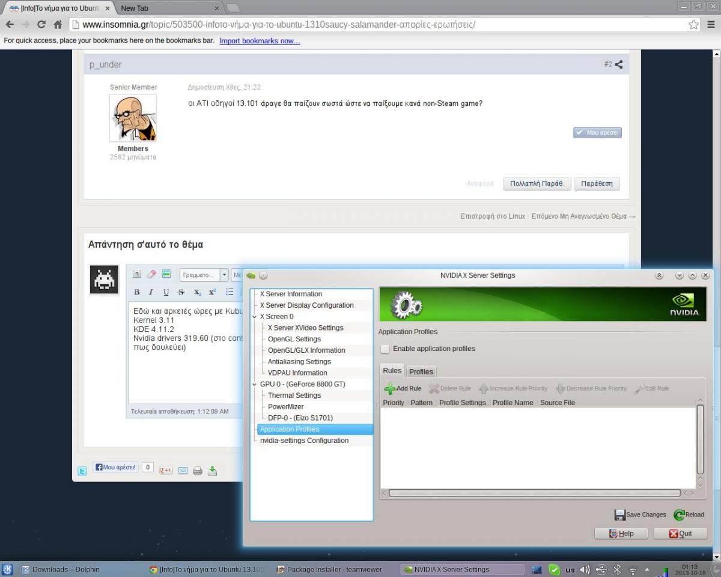Click the Bluetooth icon in system tray
Image resolution: width=721 pixels, height=577 pixels.
[617, 569]
